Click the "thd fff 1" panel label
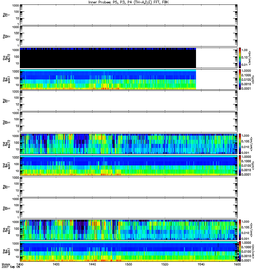The width and height of the screenshot is (257, 274). 7,101
